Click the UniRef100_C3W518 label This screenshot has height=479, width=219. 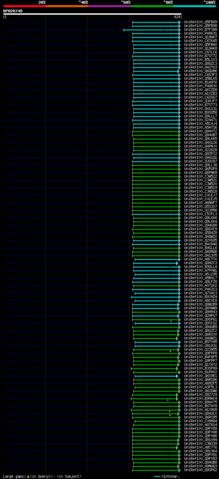click(201, 191)
